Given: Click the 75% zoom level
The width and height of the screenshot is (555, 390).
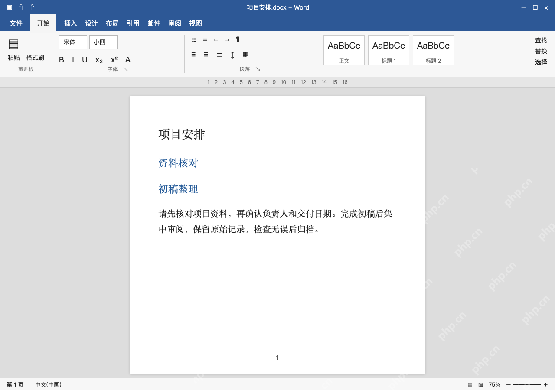Looking at the screenshot, I should [x=494, y=384].
